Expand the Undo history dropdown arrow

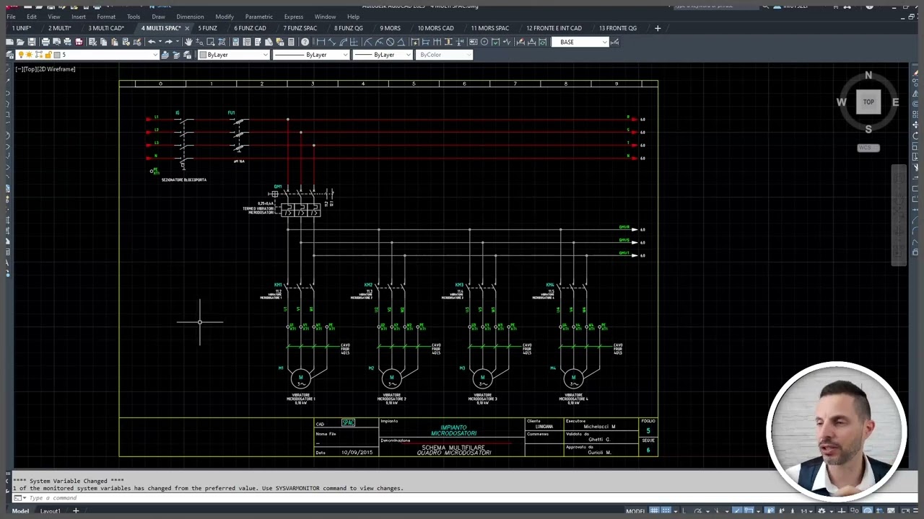160,42
